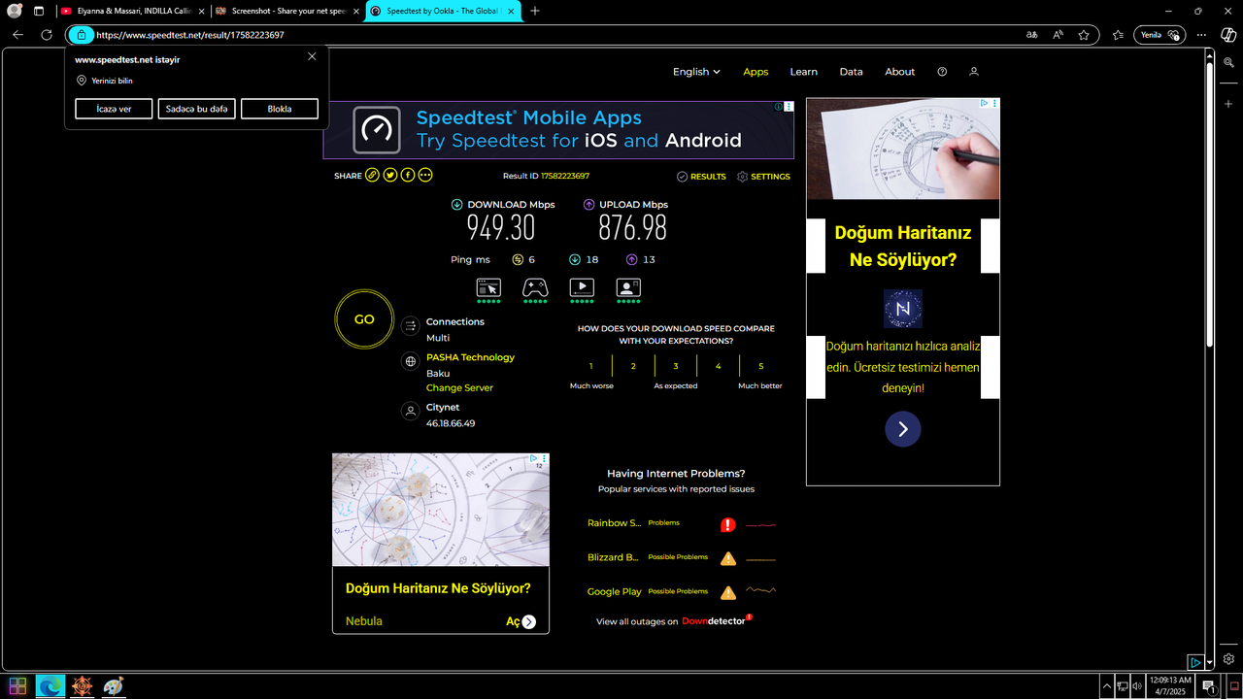Open Paint app from taskbar

pos(114,686)
